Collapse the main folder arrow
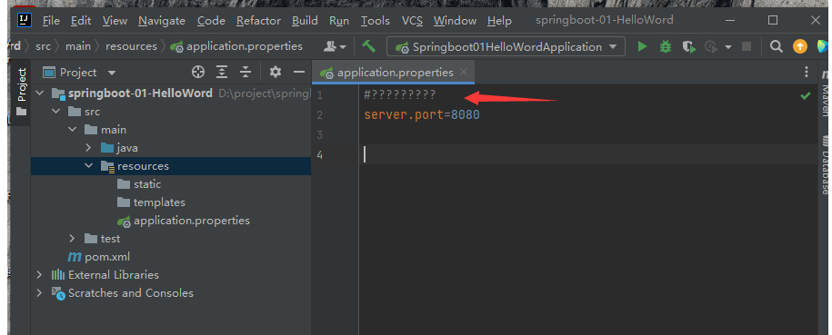Screen dimensions: 832x335 73,129
